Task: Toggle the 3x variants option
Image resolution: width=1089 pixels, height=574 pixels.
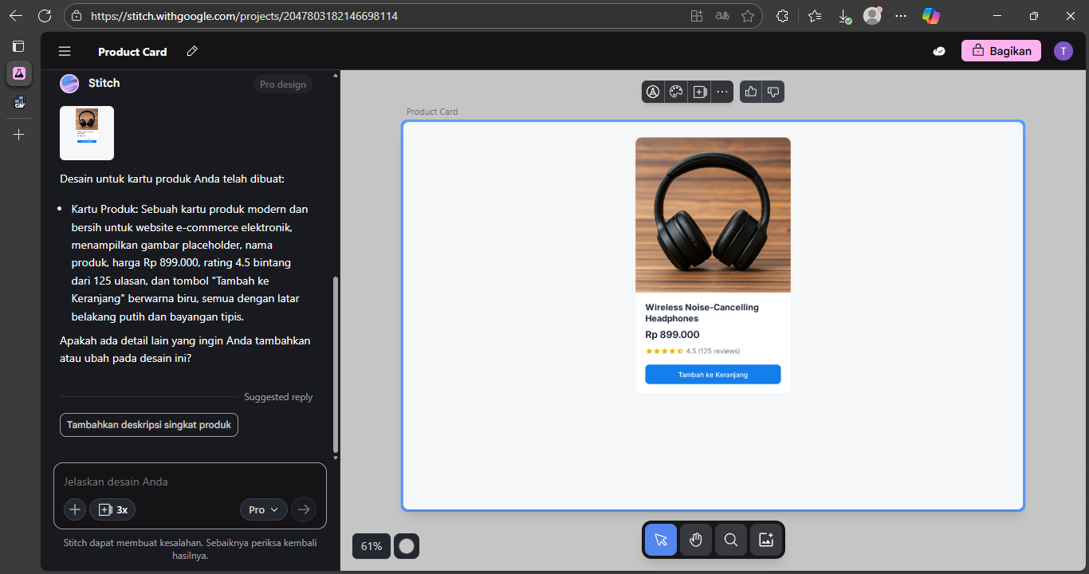Action: [x=112, y=509]
